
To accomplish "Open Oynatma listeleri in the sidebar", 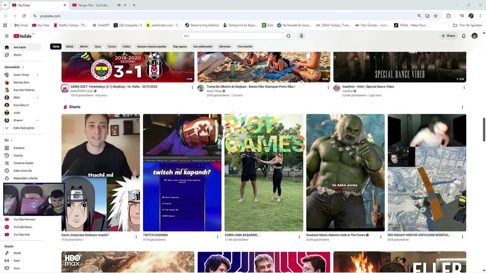I will 21,163.
